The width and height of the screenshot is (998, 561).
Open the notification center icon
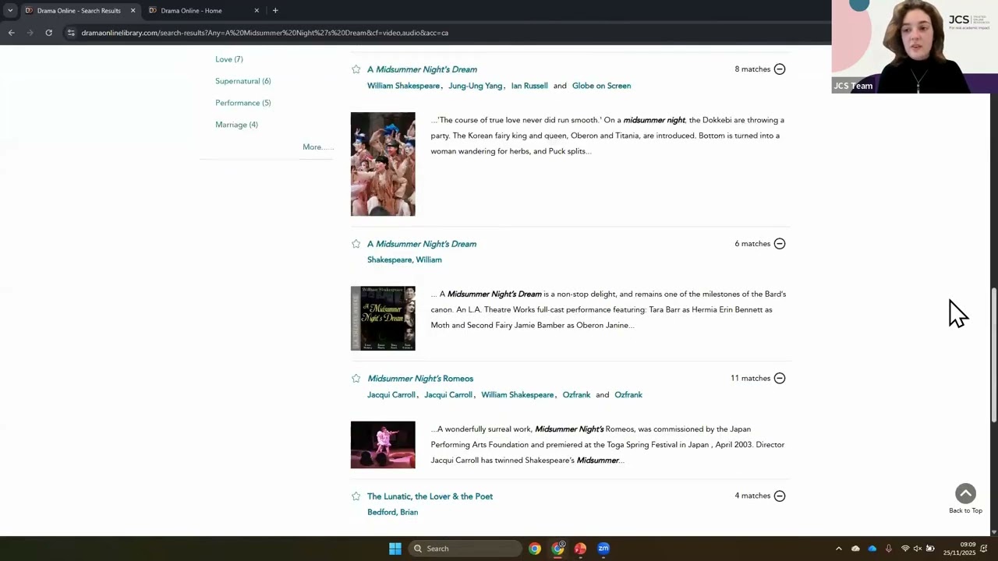984,549
